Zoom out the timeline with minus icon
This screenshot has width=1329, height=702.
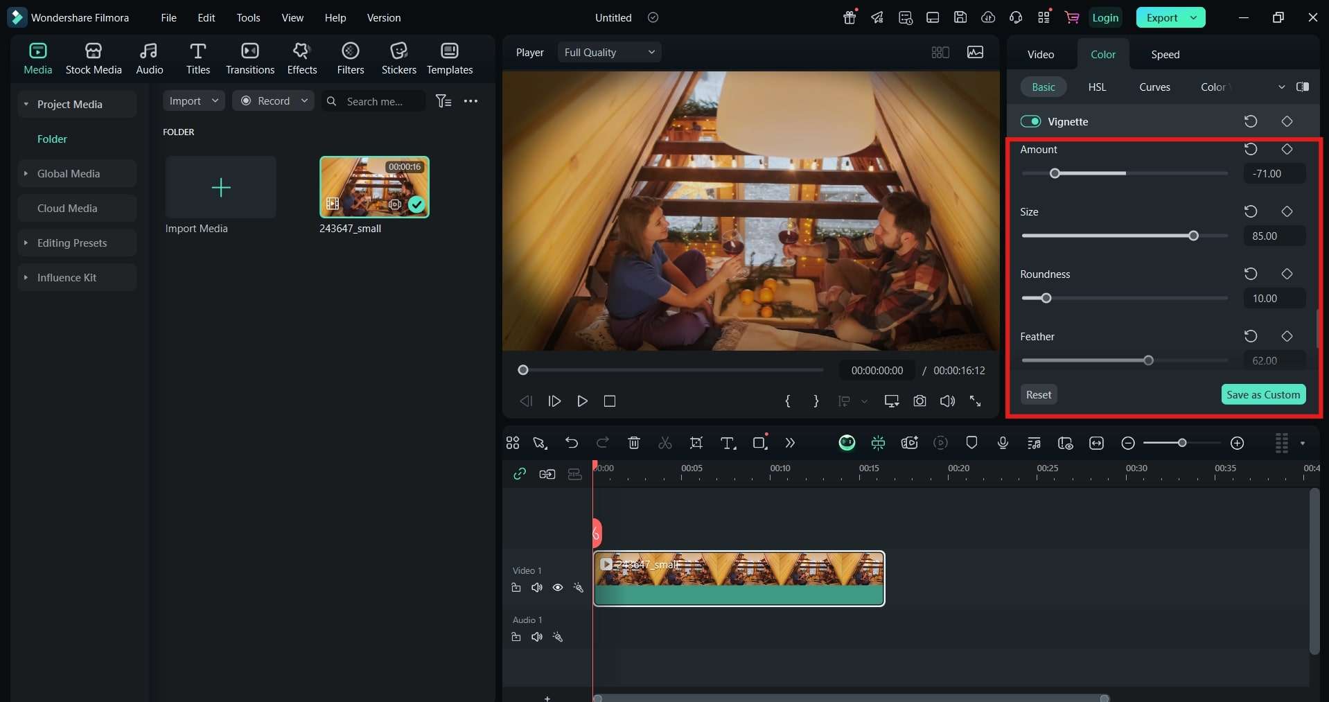tap(1128, 443)
